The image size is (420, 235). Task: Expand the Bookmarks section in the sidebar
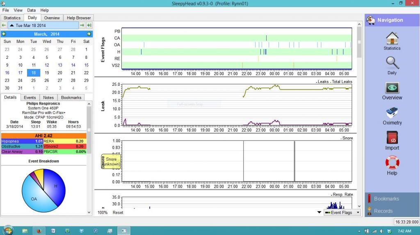(386, 199)
